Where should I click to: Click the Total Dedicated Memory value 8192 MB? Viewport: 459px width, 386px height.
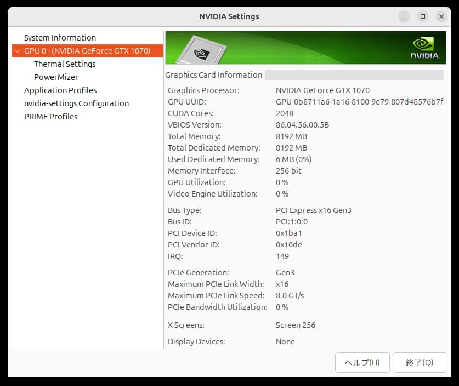(x=291, y=148)
